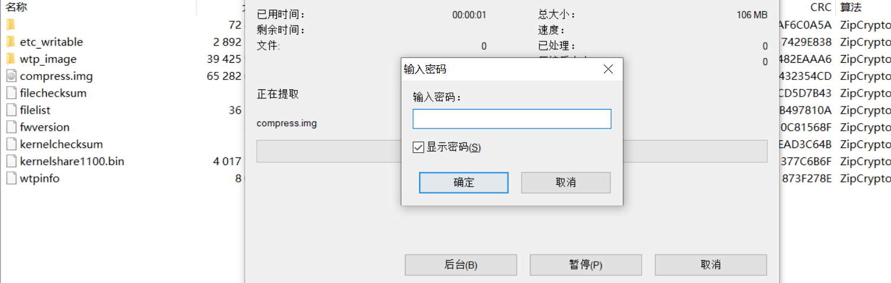This screenshot has height=283, width=891.
Task: Sort by the CRC column header
Action: 821,8
